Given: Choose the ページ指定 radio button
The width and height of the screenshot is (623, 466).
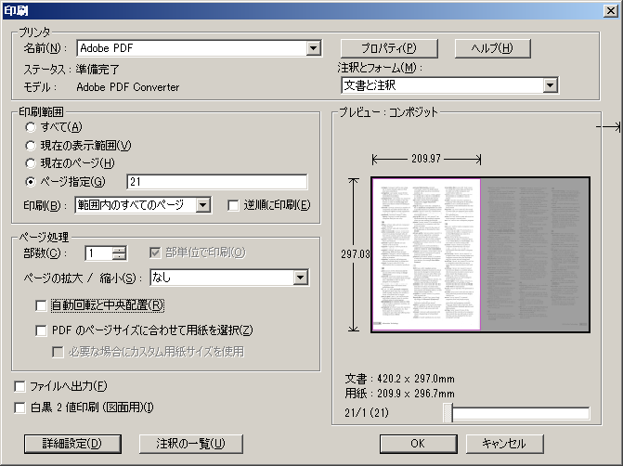Looking at the screenshot, I should 32,182.
